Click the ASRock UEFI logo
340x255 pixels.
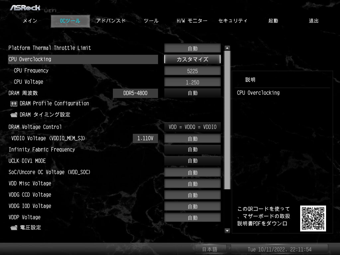pyautogui.click(x=33, y=8)
